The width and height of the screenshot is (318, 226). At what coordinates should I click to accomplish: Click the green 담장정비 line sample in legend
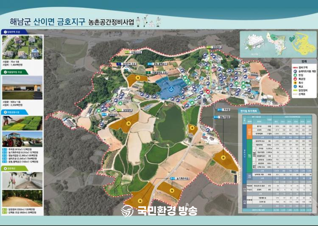click(x=295, y=90)
